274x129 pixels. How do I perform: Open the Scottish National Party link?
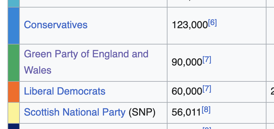(74, 112)
